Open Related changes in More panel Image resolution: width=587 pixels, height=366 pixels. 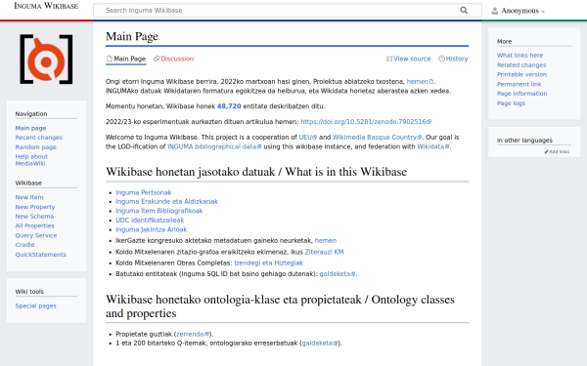(521, 65)
